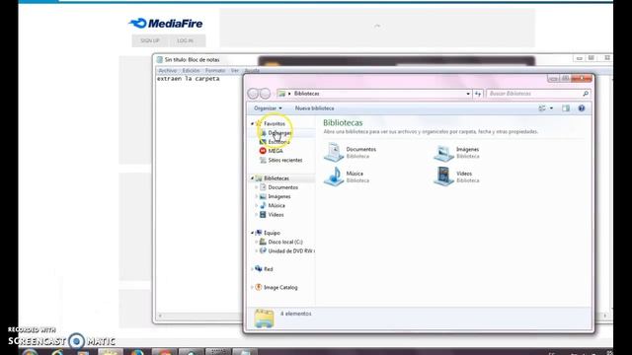Select Música in the navigation tree
The height and width of the screenshot is (355, 632).
276,206
